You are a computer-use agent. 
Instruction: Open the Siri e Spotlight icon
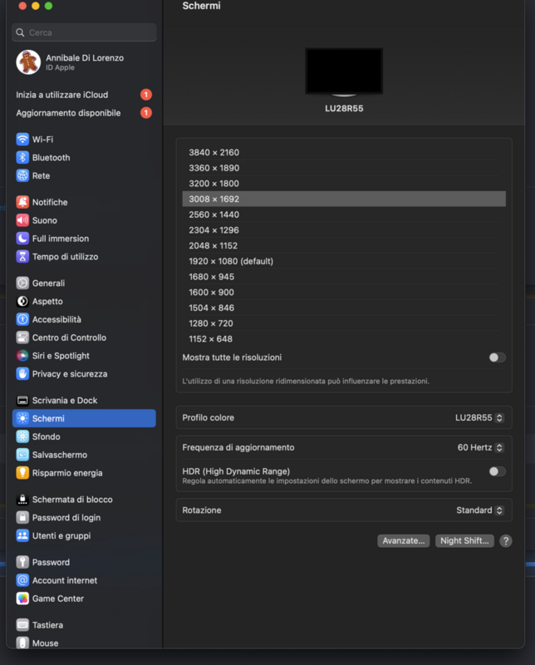coord(22,356)
